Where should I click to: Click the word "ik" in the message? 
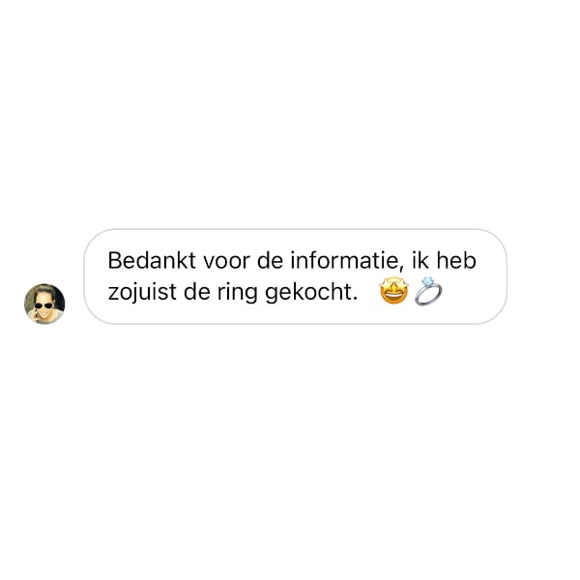point(420,260)
